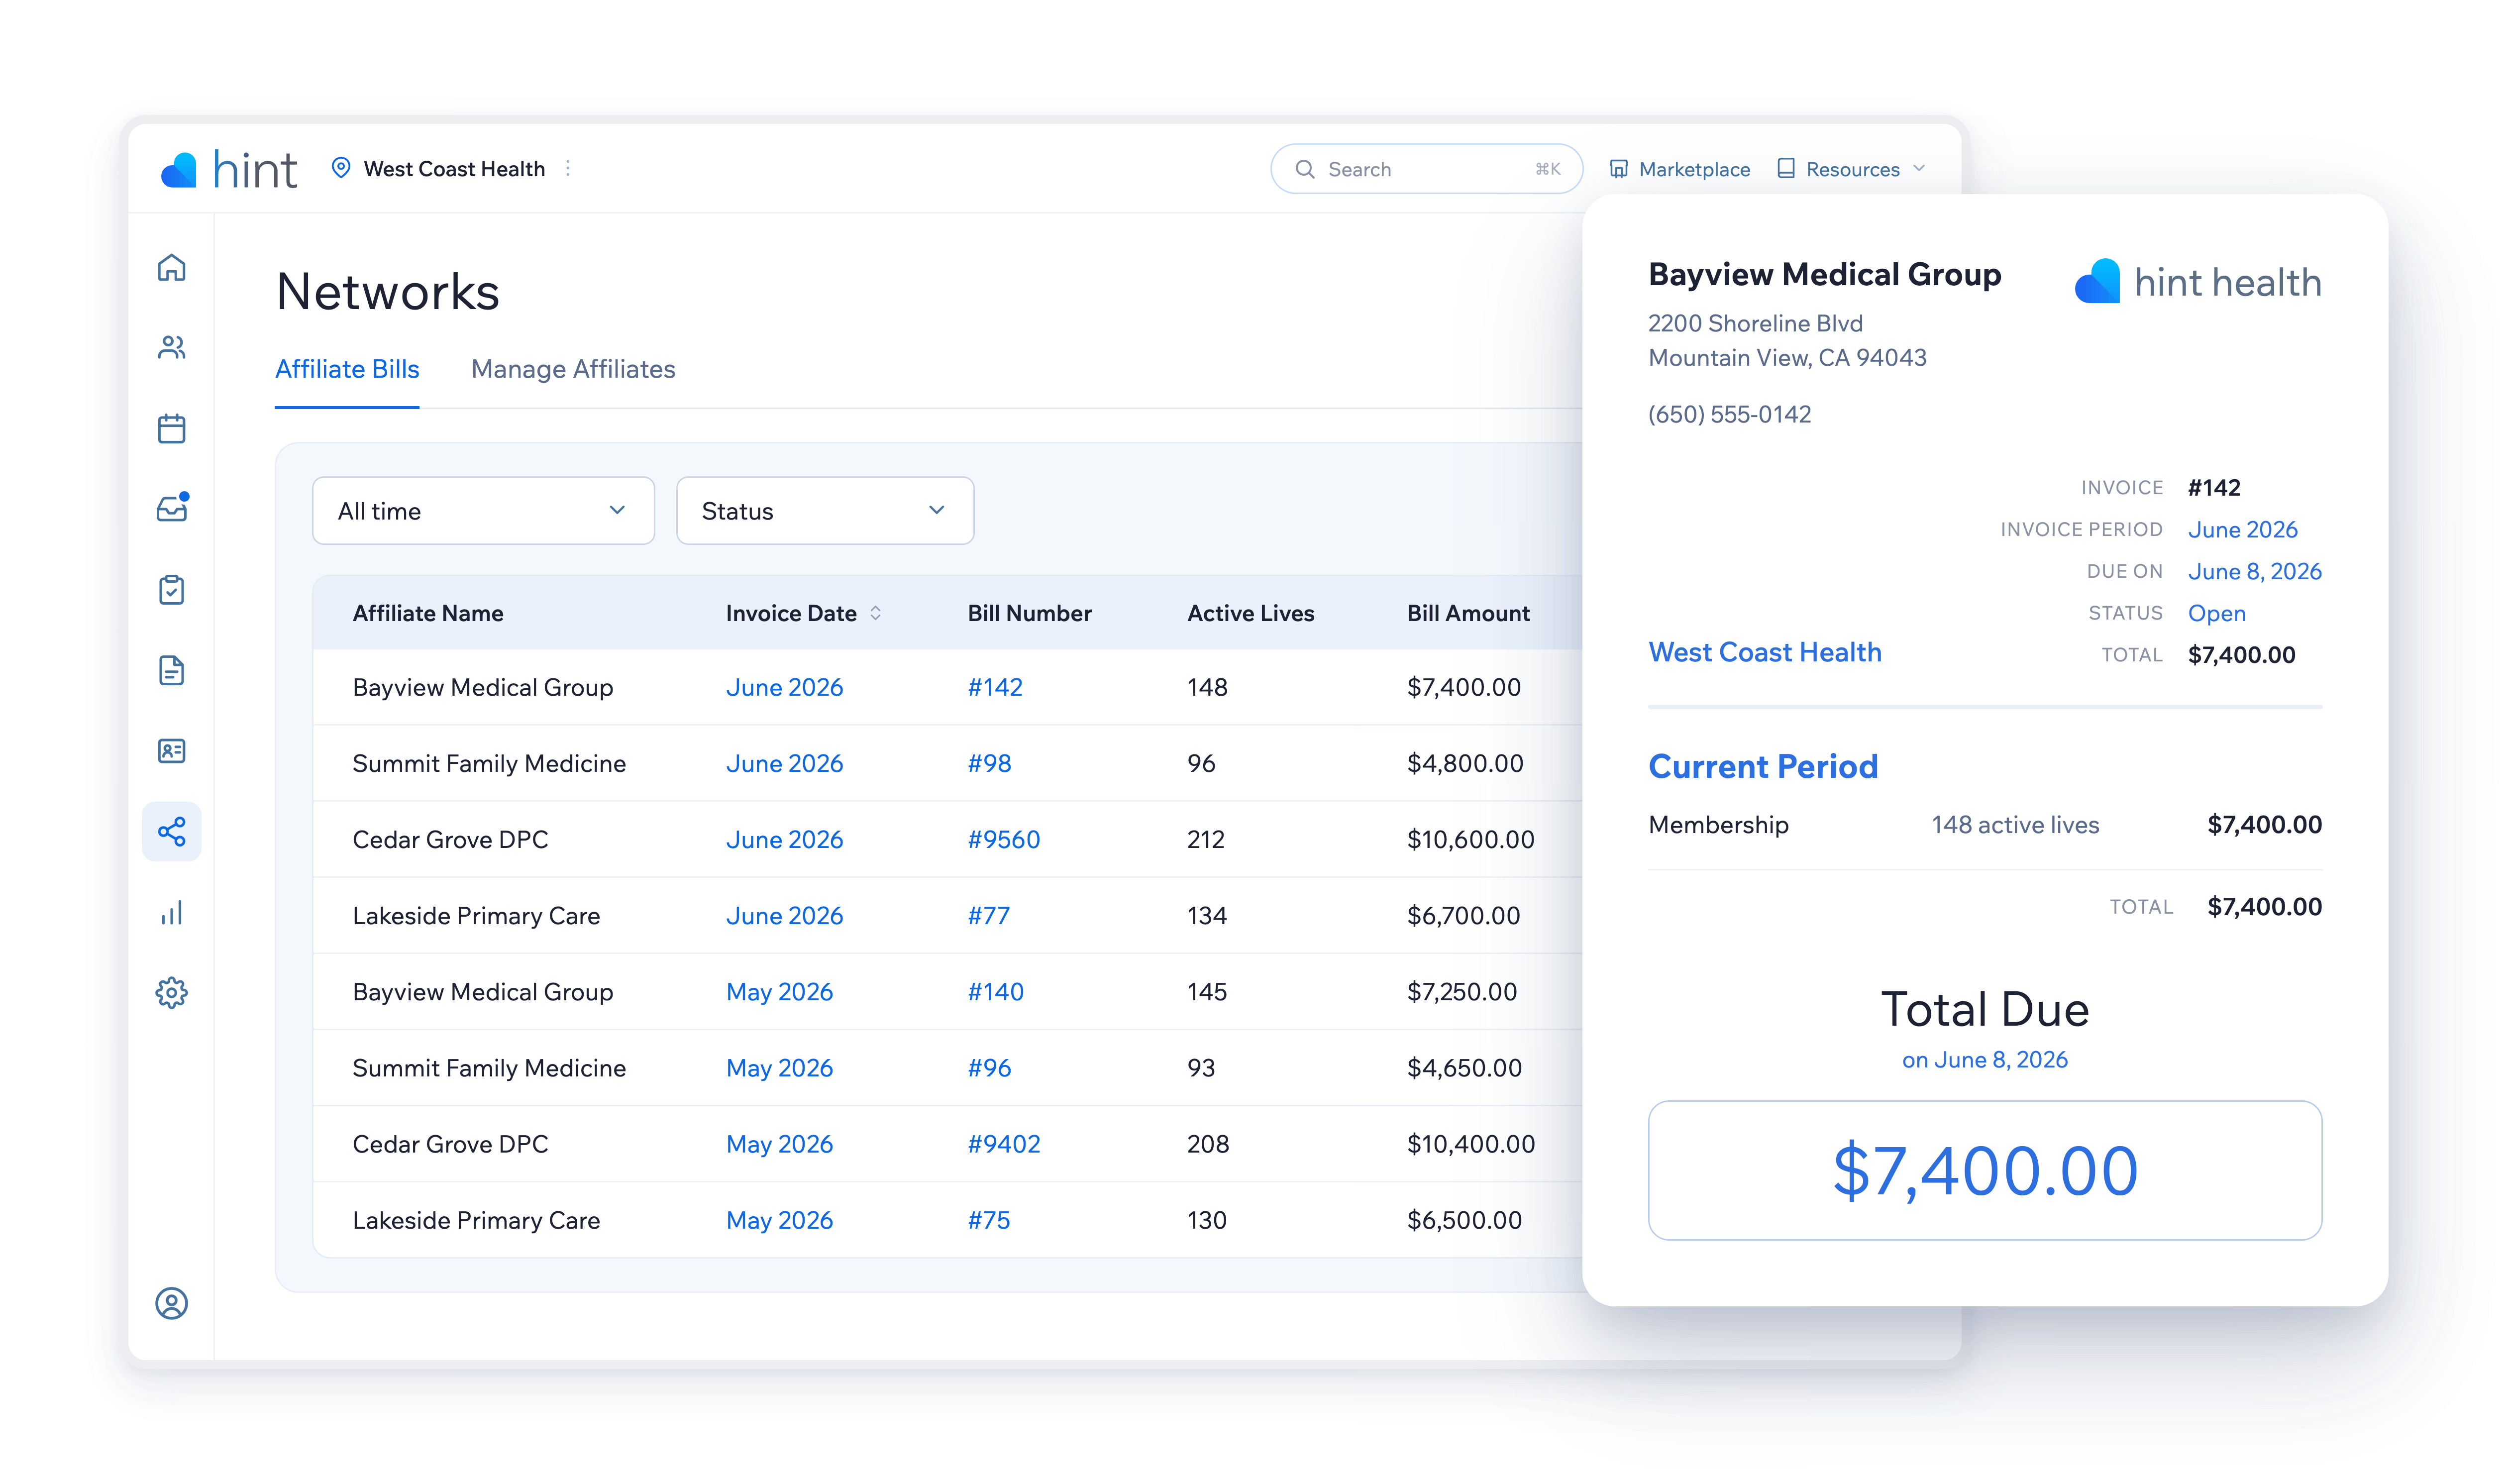This screenshot has height=1484, width=2508.
Task: Click West Coast Health link on invoice
Action: tap(1764, 652)
